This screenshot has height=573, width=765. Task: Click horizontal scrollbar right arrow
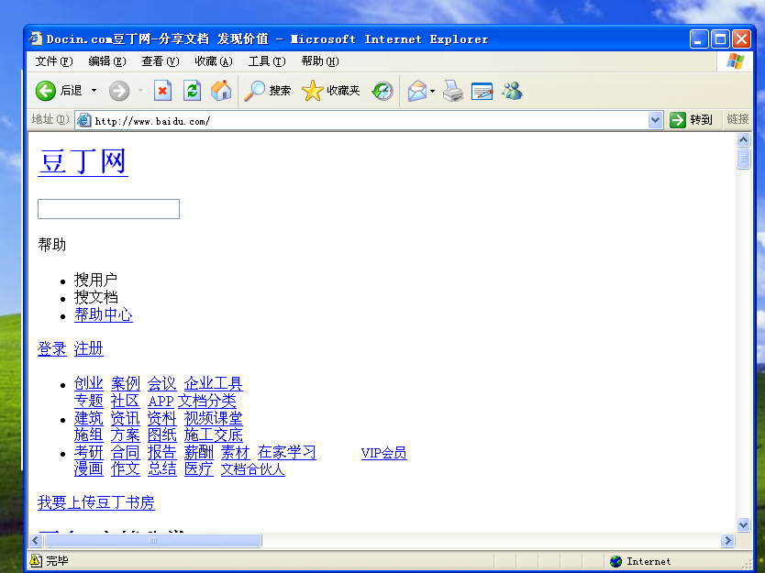pos(727,540)
